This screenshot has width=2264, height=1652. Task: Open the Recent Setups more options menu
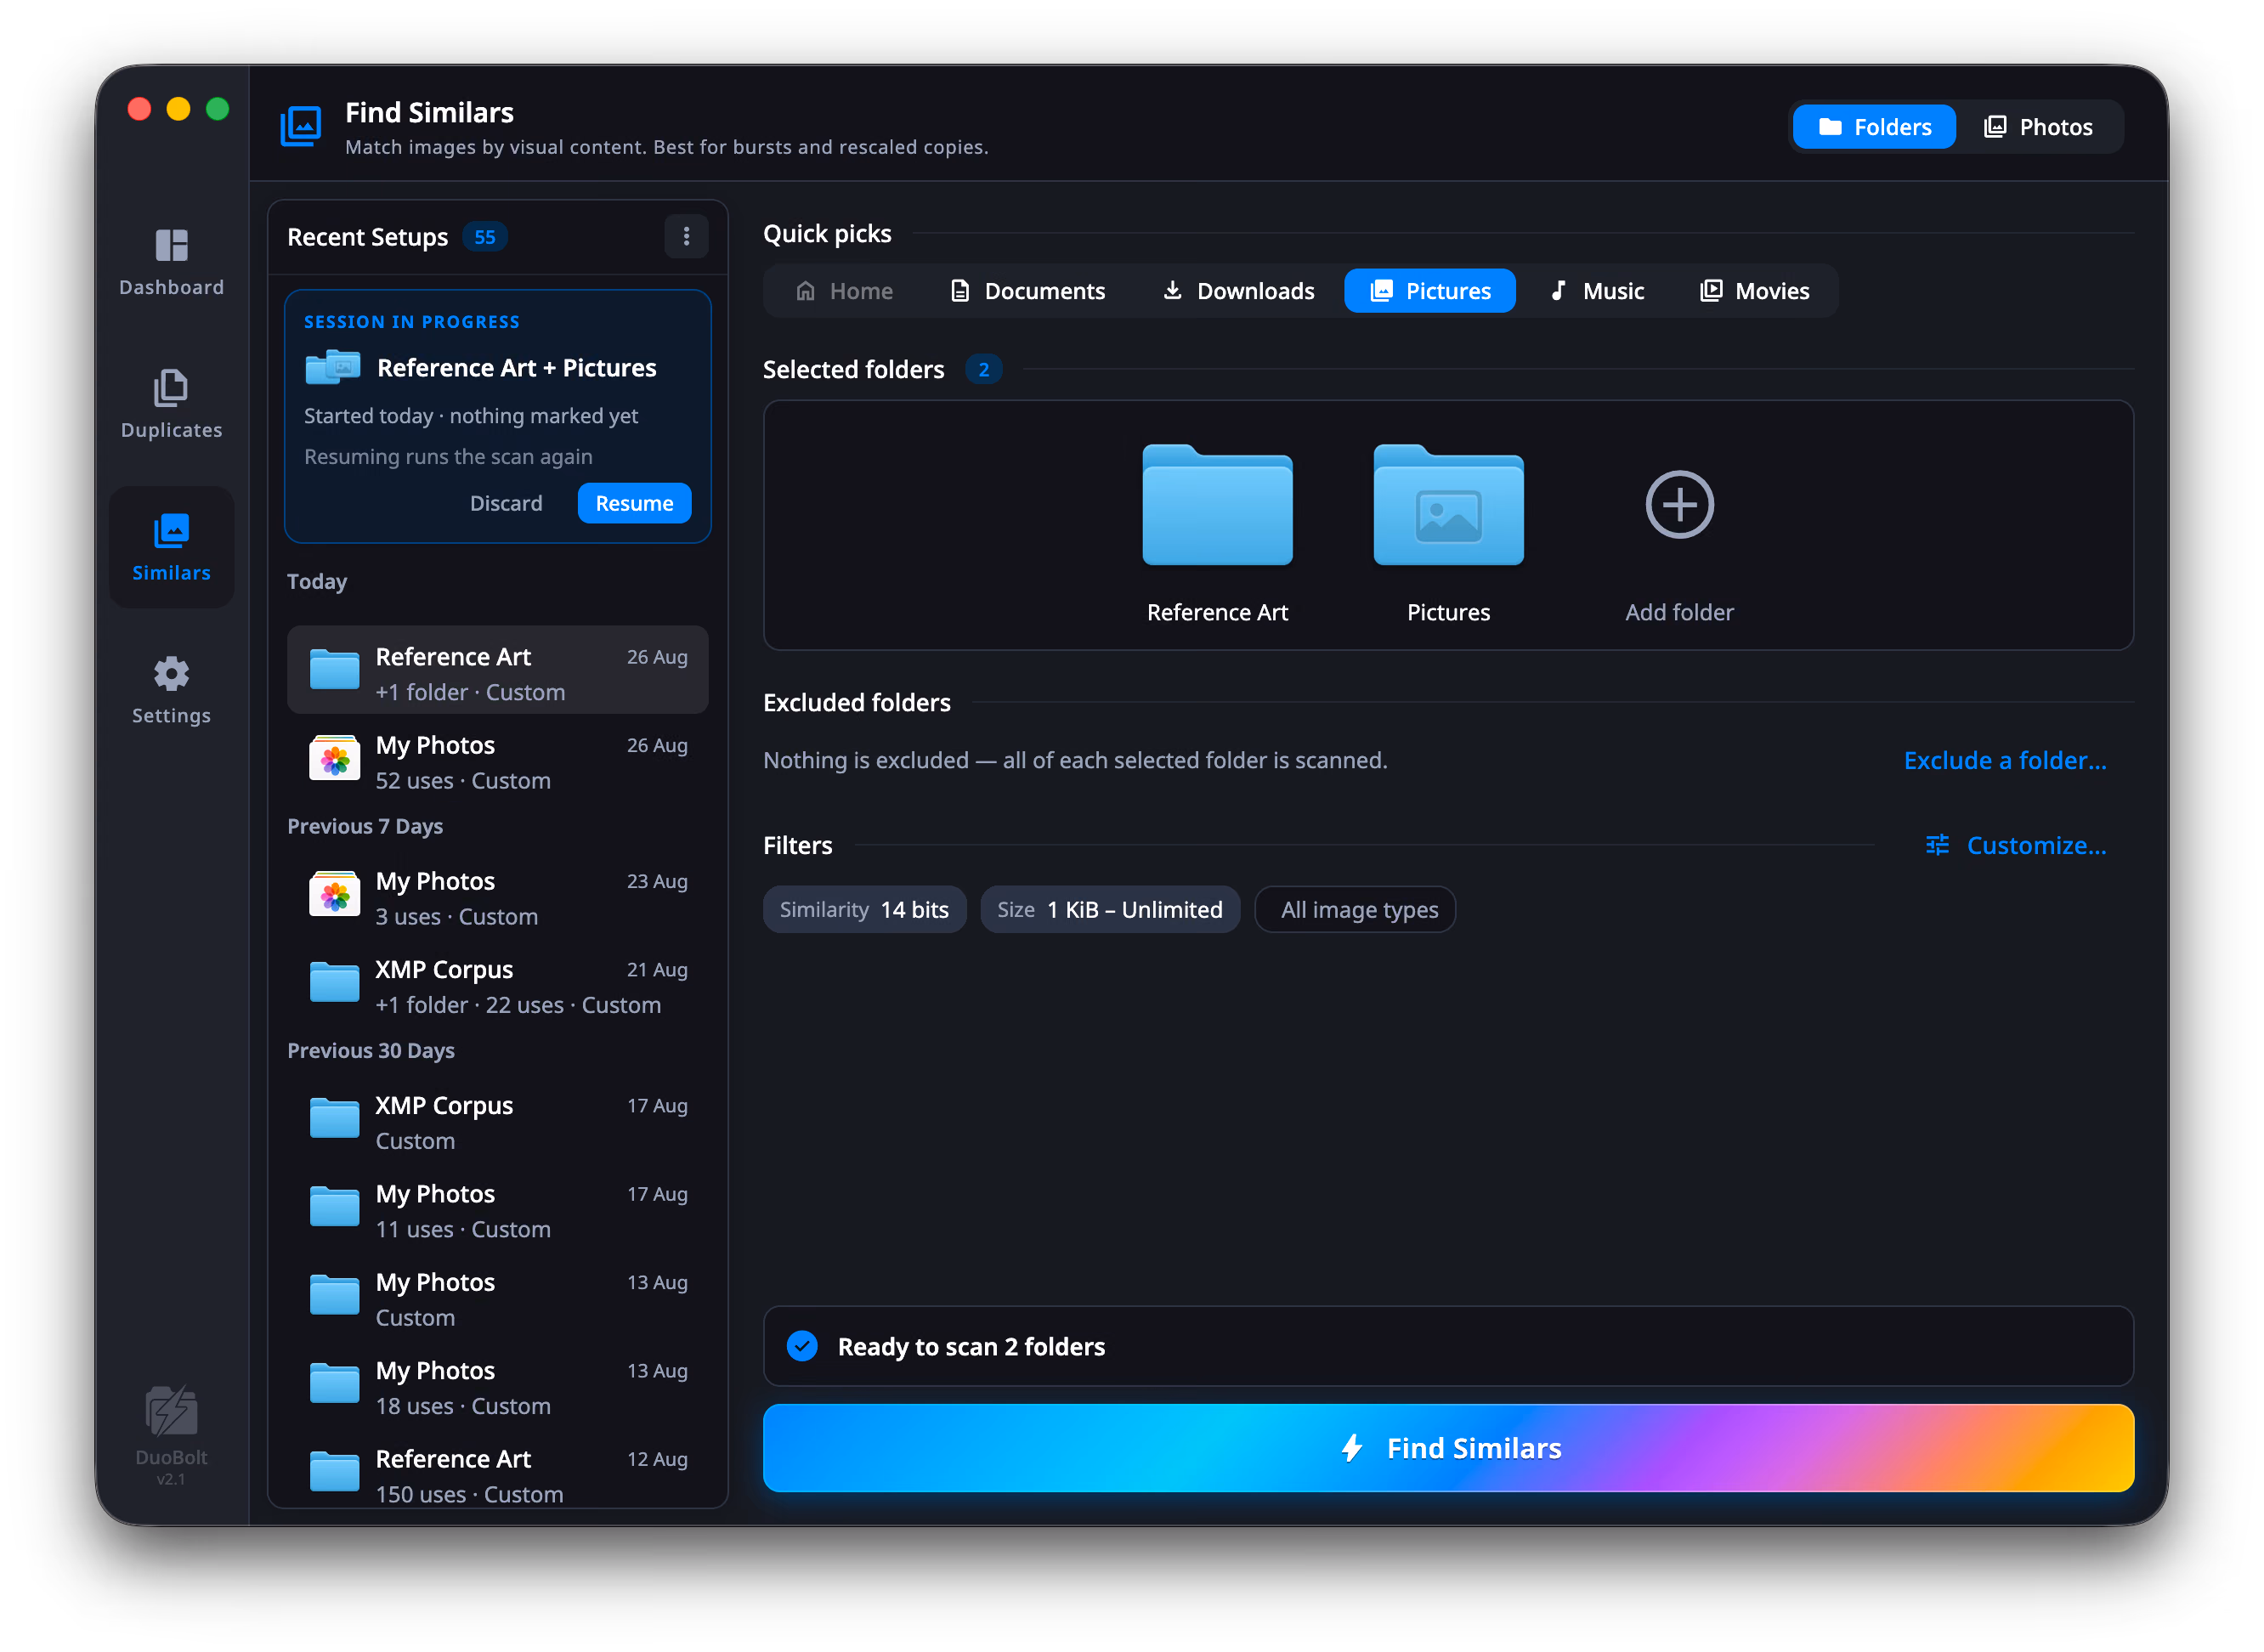pos(686,237)
